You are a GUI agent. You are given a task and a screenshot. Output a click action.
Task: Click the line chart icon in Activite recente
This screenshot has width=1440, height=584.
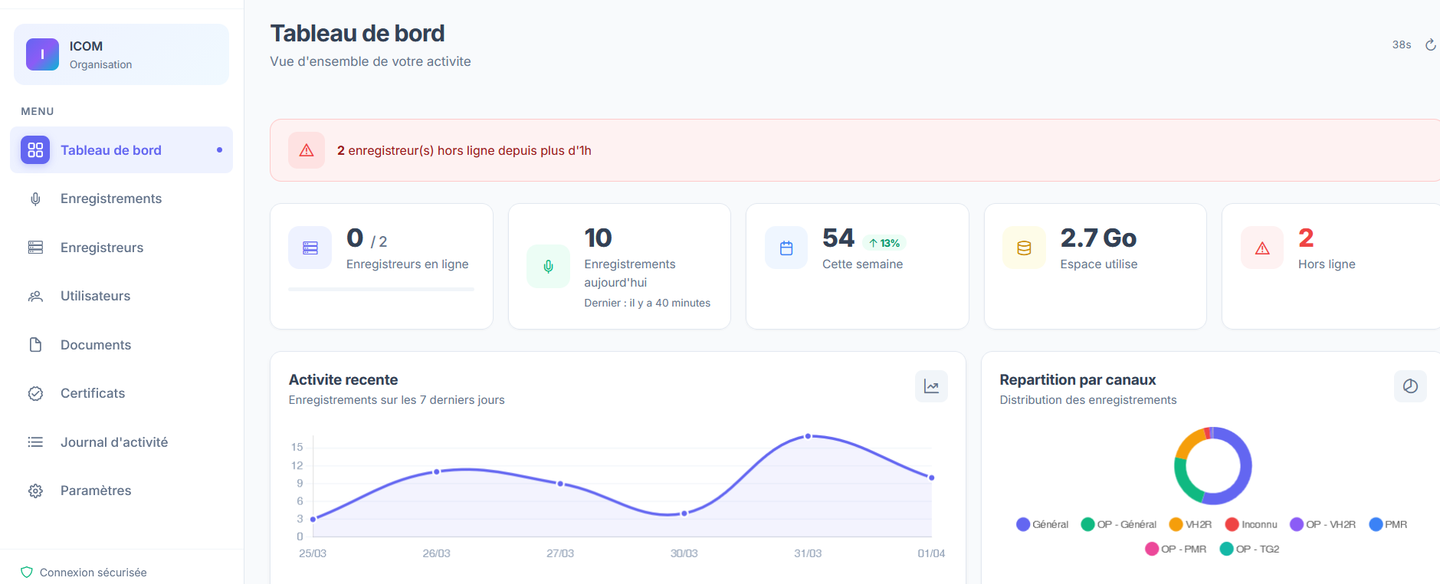point(931,386)
